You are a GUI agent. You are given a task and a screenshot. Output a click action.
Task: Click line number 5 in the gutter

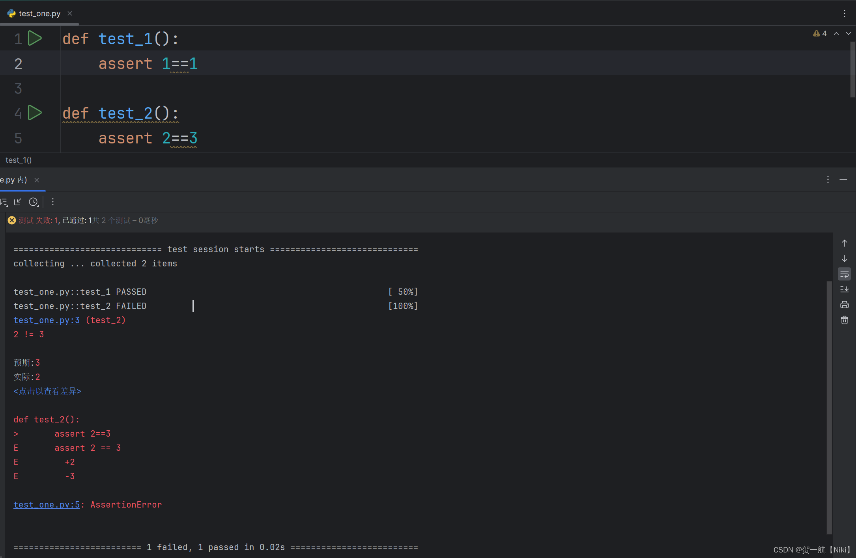pyautogui.click(x=18, y=138)
